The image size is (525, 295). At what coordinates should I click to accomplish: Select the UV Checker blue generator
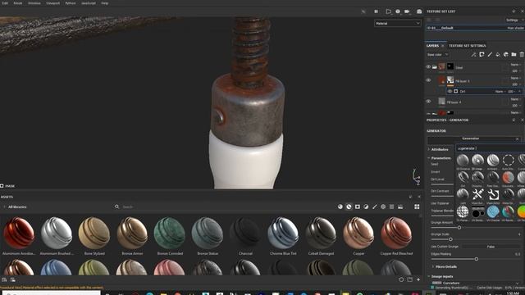(x=493, y=211)
